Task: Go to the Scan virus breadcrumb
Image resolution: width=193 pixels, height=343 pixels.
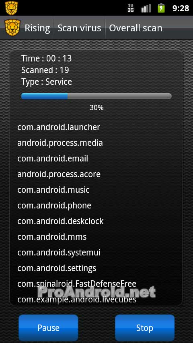Action: (79, 28)
